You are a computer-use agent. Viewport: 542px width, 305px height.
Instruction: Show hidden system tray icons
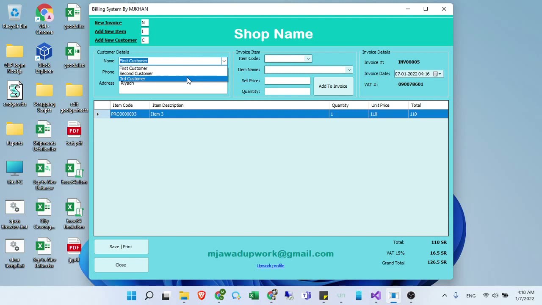[x=445, y=296]
